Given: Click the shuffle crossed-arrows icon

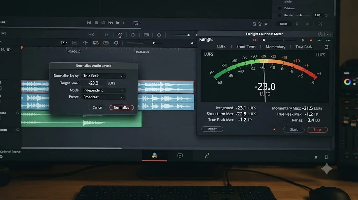Looking at the screenshot, I should pos(320,24).
